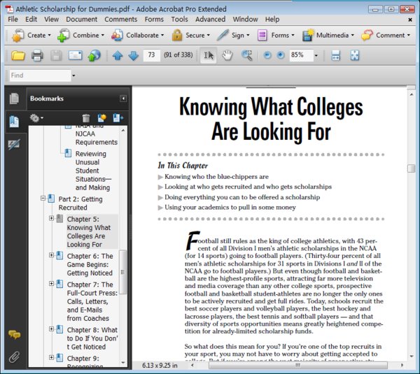Click the Open file folder icon

18,55
